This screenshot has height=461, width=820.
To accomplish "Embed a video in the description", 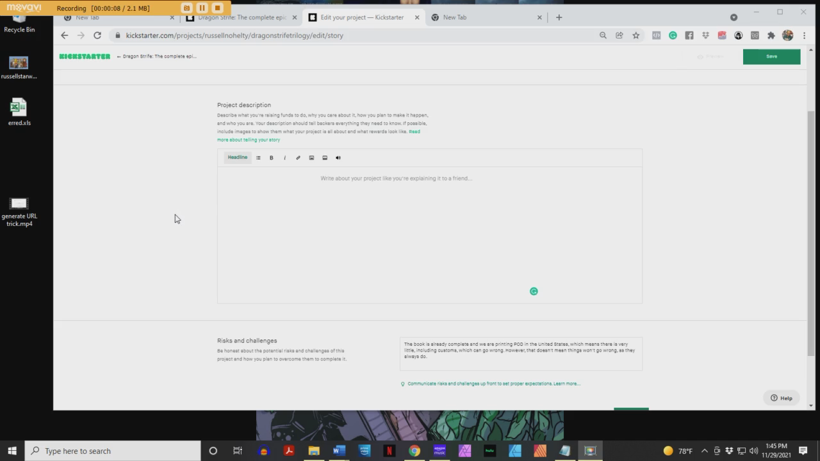I will [325, 158].
